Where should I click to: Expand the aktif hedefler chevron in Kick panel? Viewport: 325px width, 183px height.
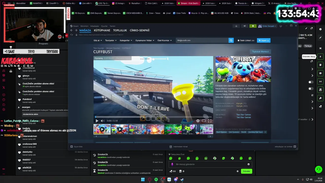(x=312, y=119)
